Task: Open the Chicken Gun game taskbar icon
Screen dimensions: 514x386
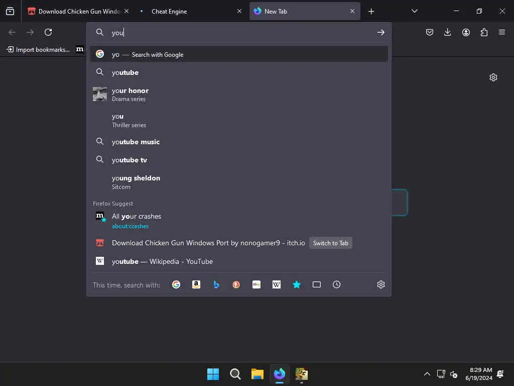Action: (302, 374)
